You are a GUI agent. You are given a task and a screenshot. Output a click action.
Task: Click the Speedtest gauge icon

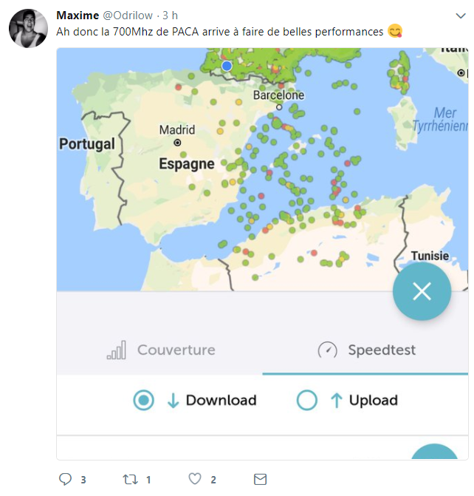pos(327,350)
